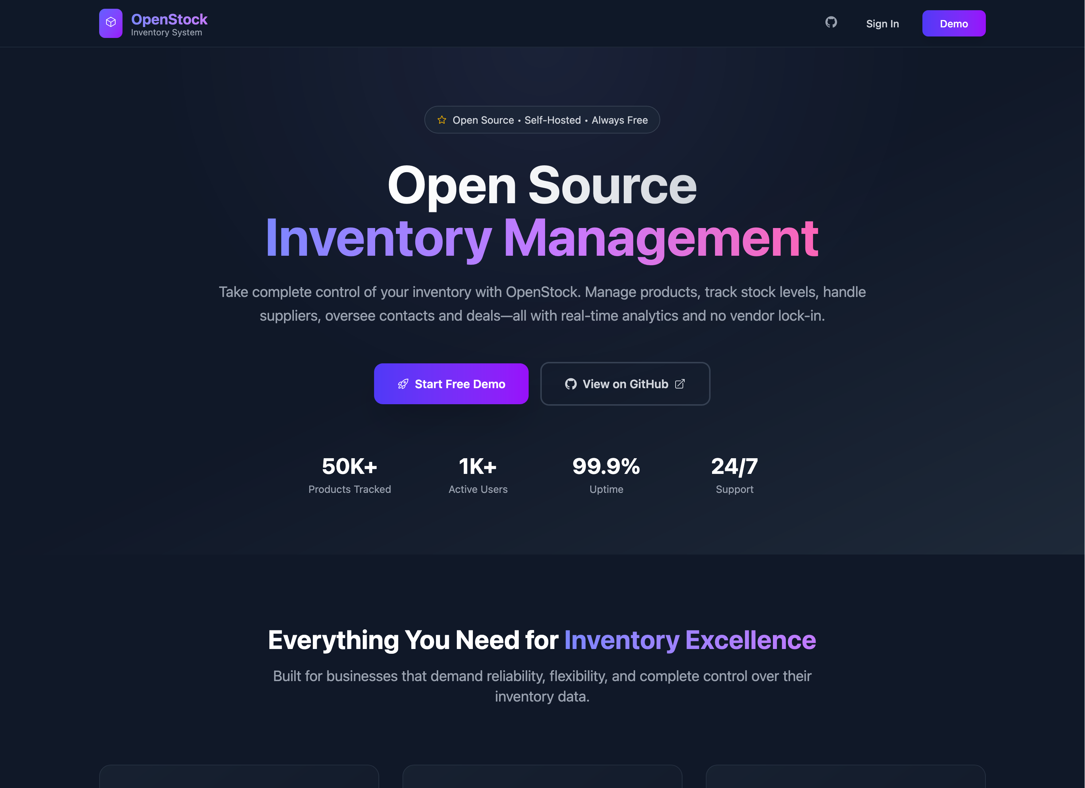Click the external link arrow icon
Image resolution: width=1085 pixels, height=788 pixels.
click(x=680, y=384)
